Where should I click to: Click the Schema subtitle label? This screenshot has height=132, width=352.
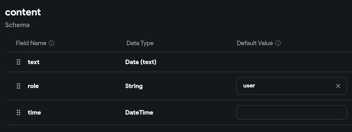tap(17, 25)
